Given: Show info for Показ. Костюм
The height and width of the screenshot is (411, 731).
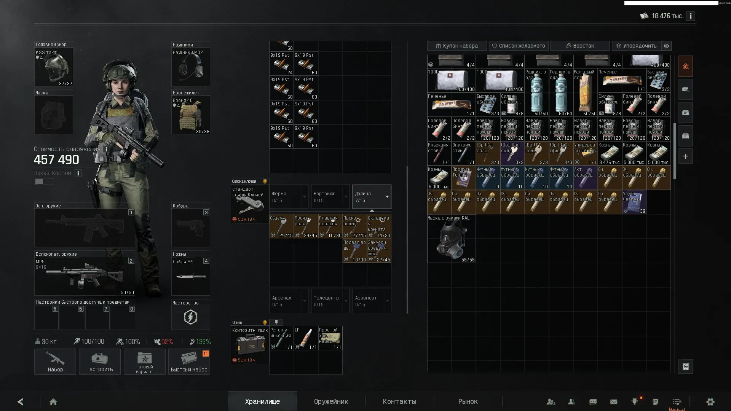Looking at the screenshot, I should tap(78, 173).
